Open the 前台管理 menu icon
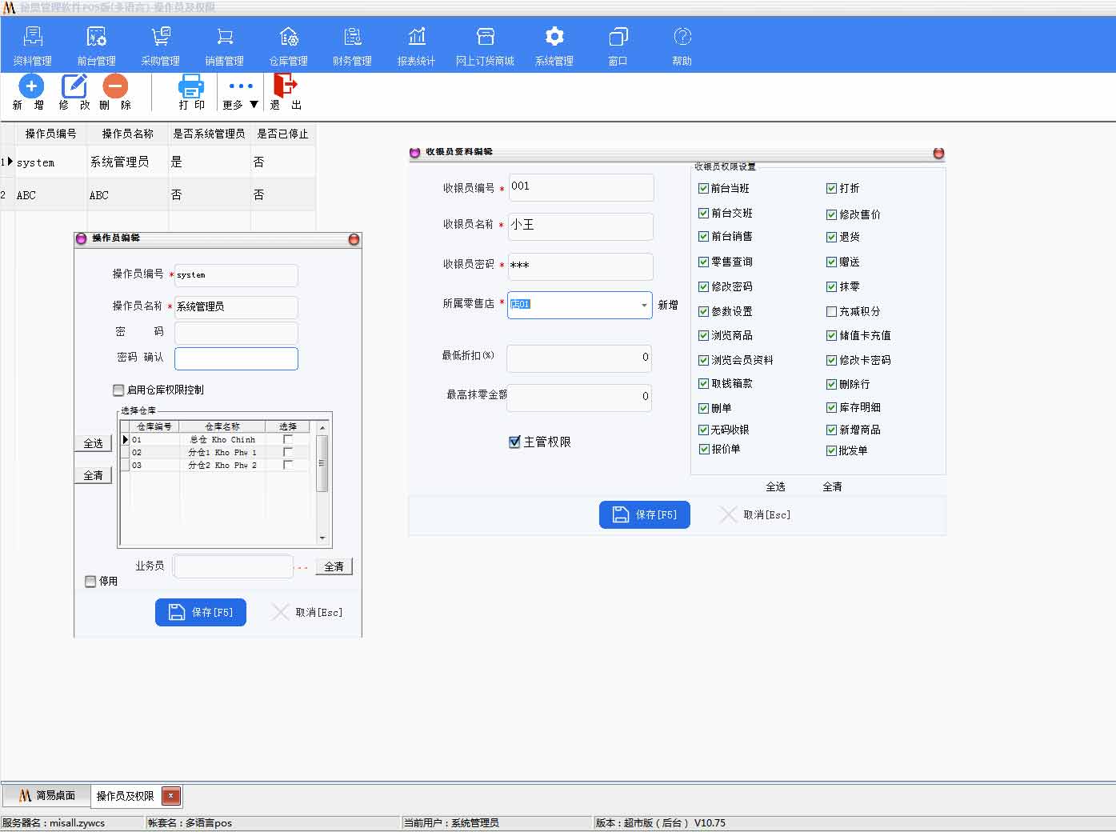 coord(96,37)
